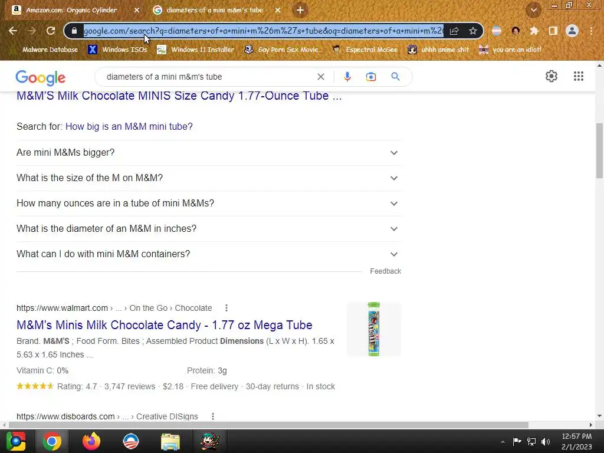Click the Feedback link
Screen dimensions: 604x453
(x=386, y=271)
